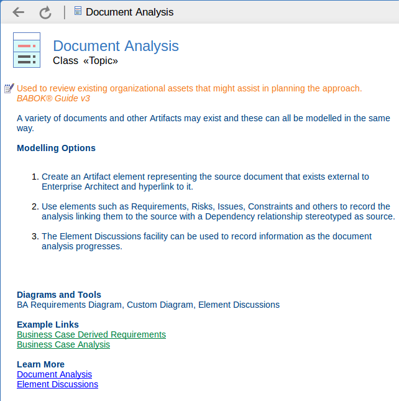The height and width of the screenshot is (401, 399).
Task: Select list item about creating an Artifact element
Action: (x=205, y=182)
